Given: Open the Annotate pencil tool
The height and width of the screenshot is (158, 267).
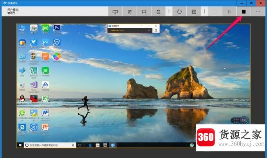Looking at the screenshot, I should pyautogui.click(x=130, y=12).
